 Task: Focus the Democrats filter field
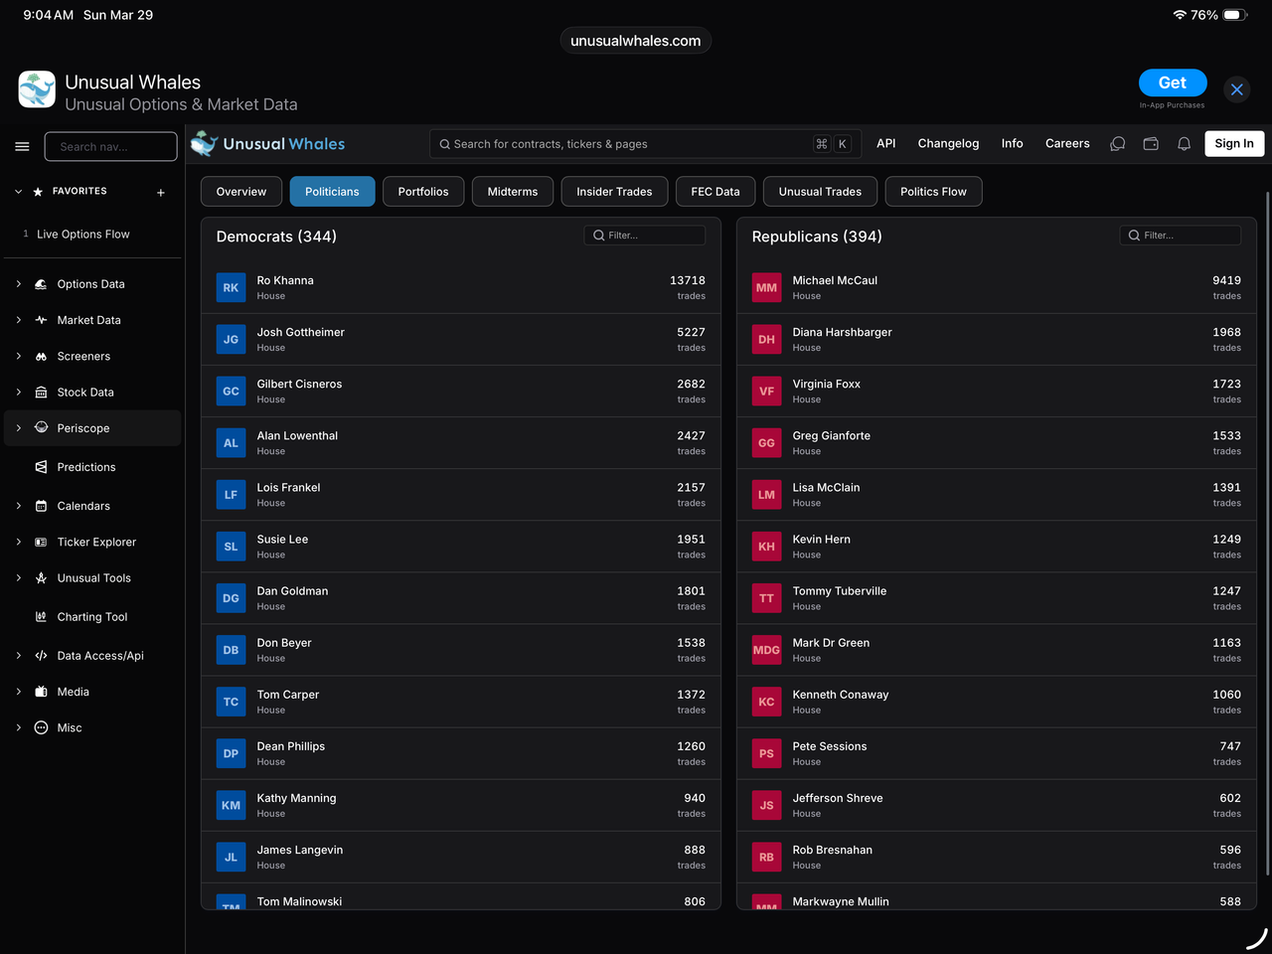click(645, 236)
